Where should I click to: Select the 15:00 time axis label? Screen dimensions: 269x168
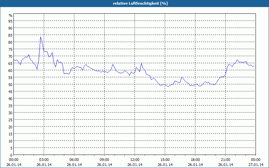pos(165,160)
